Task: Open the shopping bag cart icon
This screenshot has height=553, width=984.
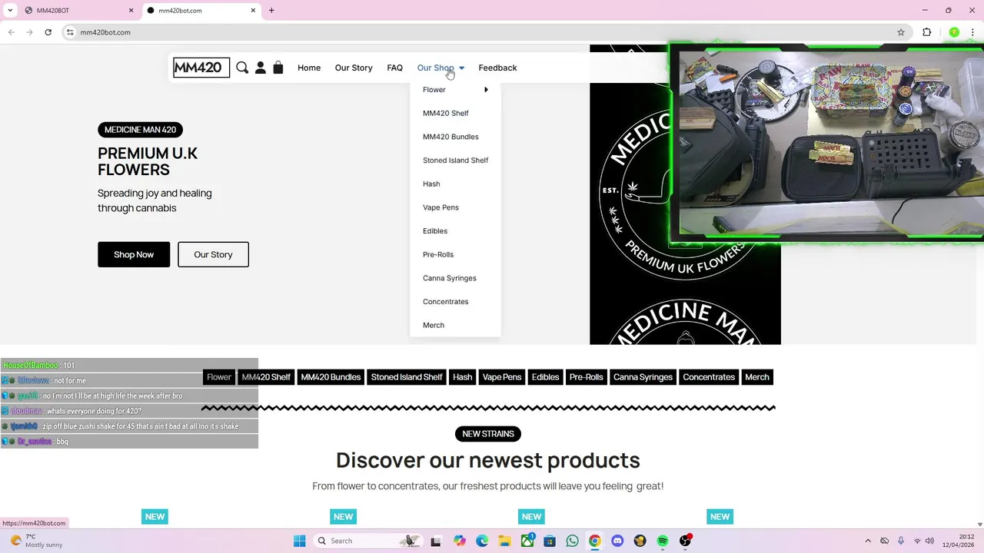Action: coord(278,68)
